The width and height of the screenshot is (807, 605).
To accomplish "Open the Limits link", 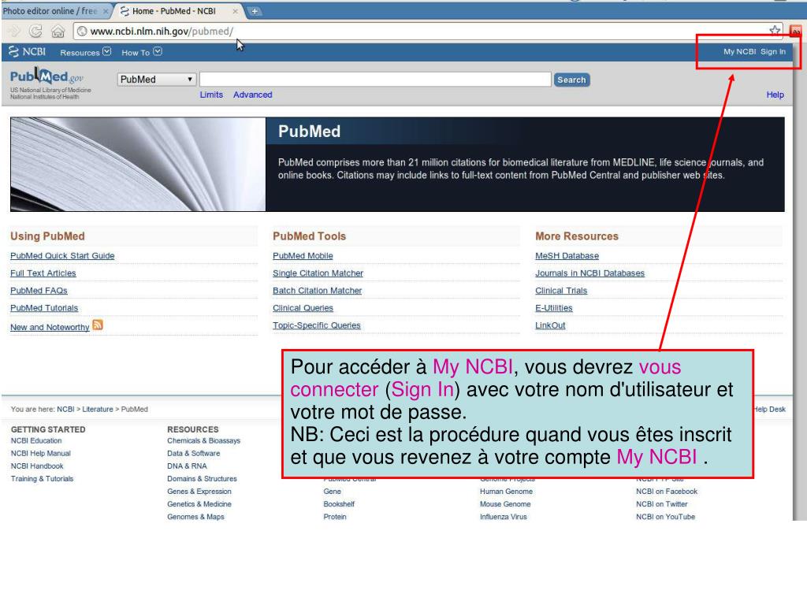I will pos(211,95).
